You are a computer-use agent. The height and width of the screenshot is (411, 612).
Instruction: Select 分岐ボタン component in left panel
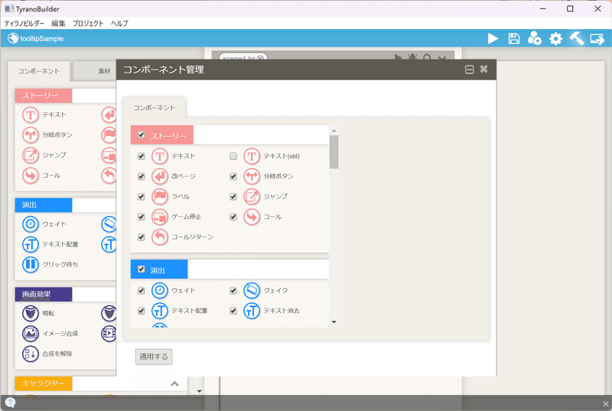click(47, 135)
